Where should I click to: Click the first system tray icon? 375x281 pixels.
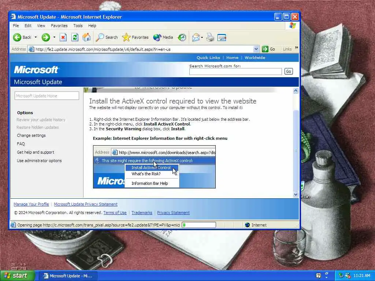(341, 276)
